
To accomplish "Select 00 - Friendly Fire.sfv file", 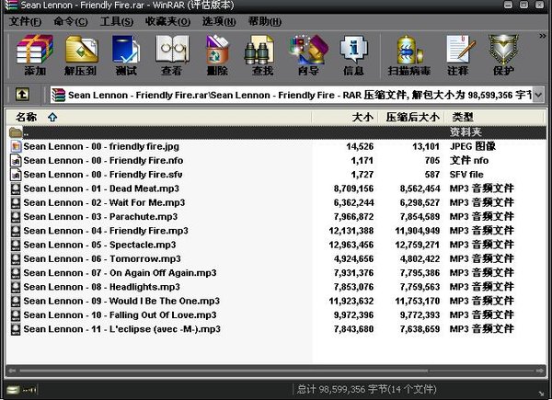I will point(277,175).
